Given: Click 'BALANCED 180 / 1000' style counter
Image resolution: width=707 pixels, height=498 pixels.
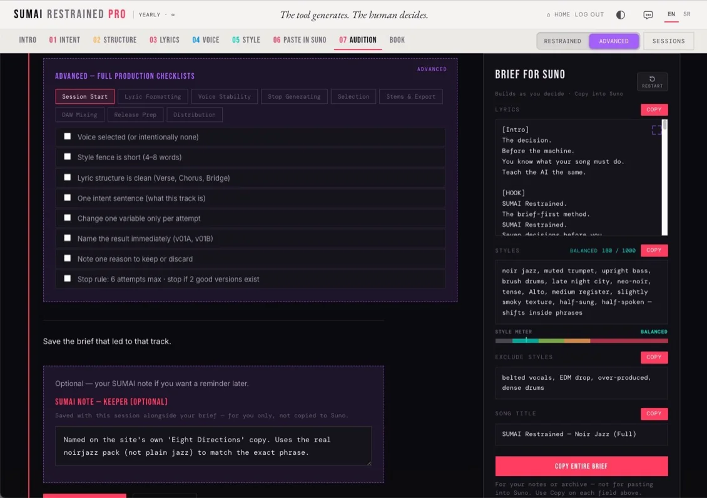Looking at the screenshot, I should [603, 251].
